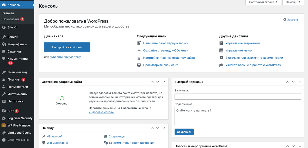Viewport: 308px width, 148px height.
Task: Close the welcome panel via Закрыть
Action: click(x=291, y=19)
